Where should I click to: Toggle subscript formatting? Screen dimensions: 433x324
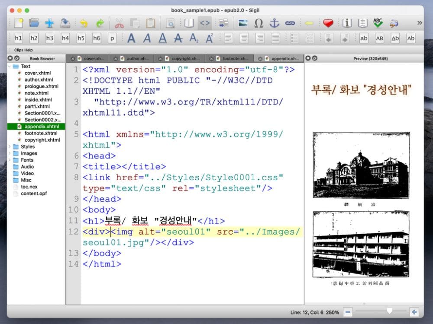tap(194, 38)
